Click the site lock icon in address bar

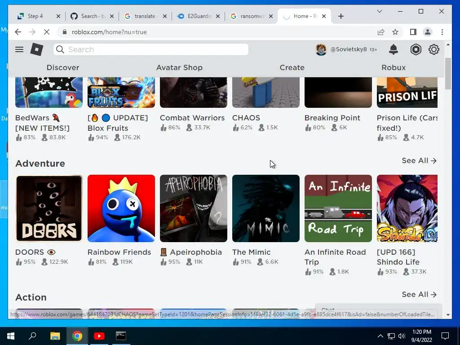65,32
